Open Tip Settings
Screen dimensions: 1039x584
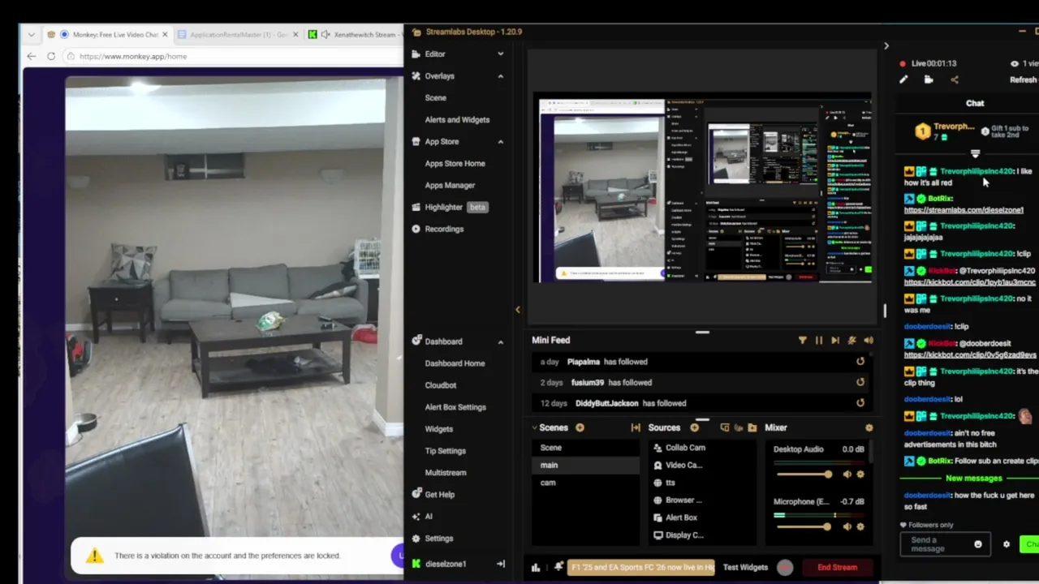pos(445,451)
